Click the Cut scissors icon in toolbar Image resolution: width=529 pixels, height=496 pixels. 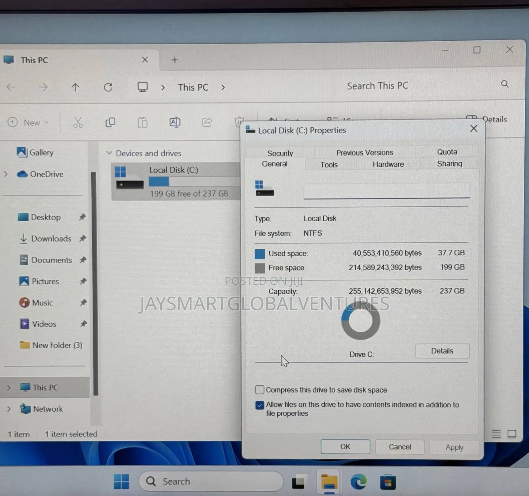[78, 122]
